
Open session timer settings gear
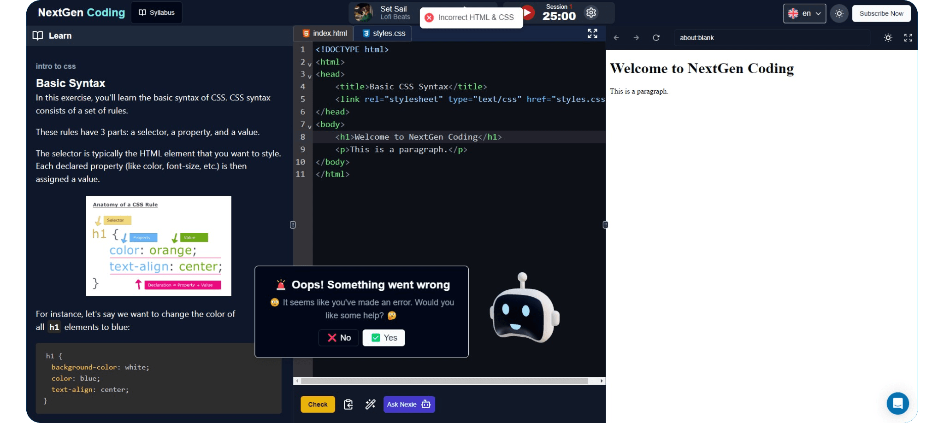pos(591,12)
